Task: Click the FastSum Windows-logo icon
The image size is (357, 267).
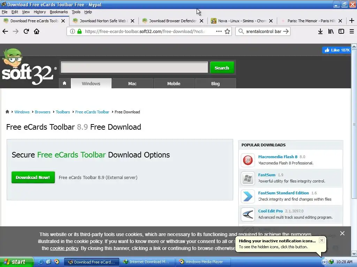Action: tap(248, 178)
